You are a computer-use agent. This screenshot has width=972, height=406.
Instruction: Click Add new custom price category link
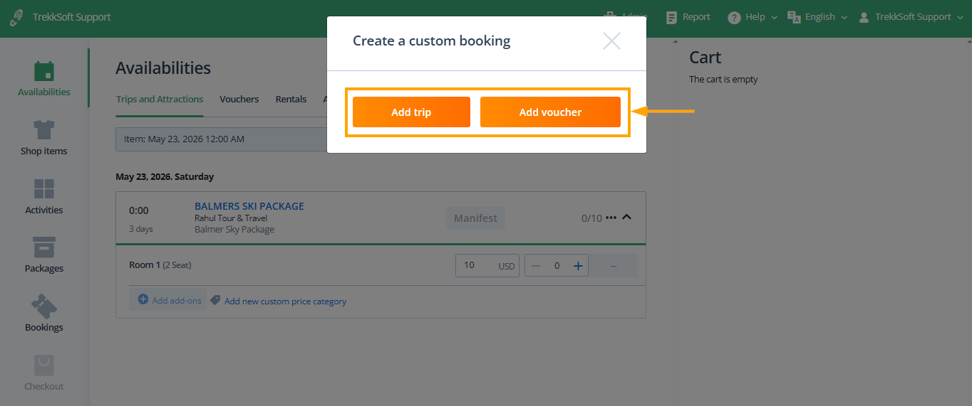pyautogui.click(x=285, y=301)
